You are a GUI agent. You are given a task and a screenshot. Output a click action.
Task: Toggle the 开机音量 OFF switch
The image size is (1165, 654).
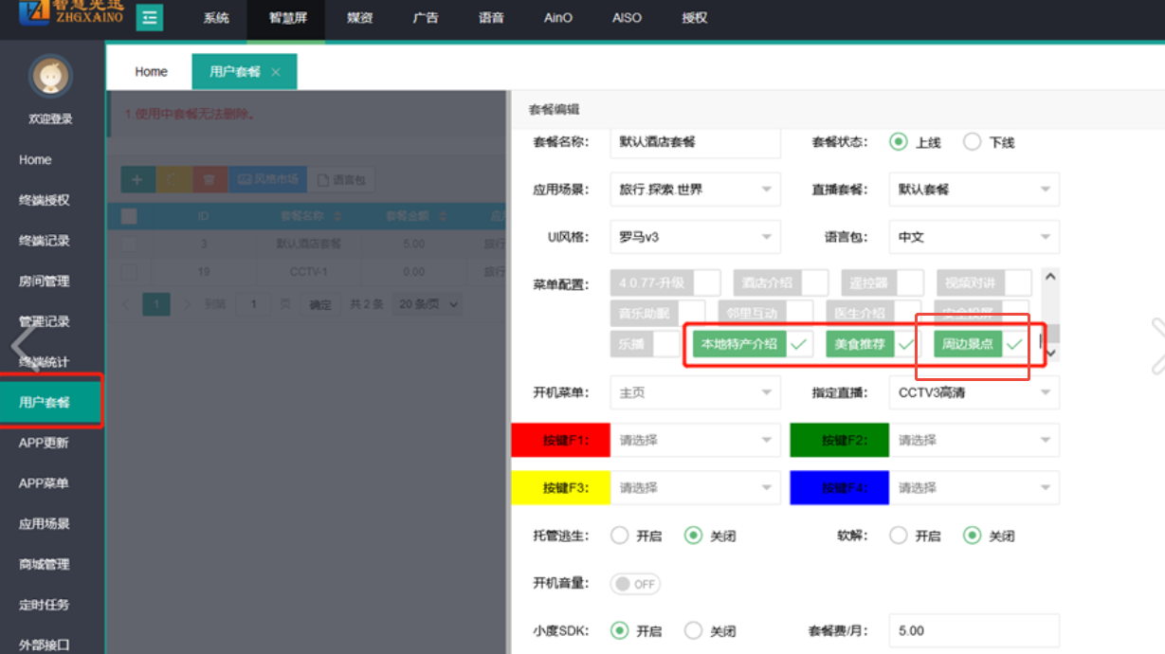[x=635, y=584]
